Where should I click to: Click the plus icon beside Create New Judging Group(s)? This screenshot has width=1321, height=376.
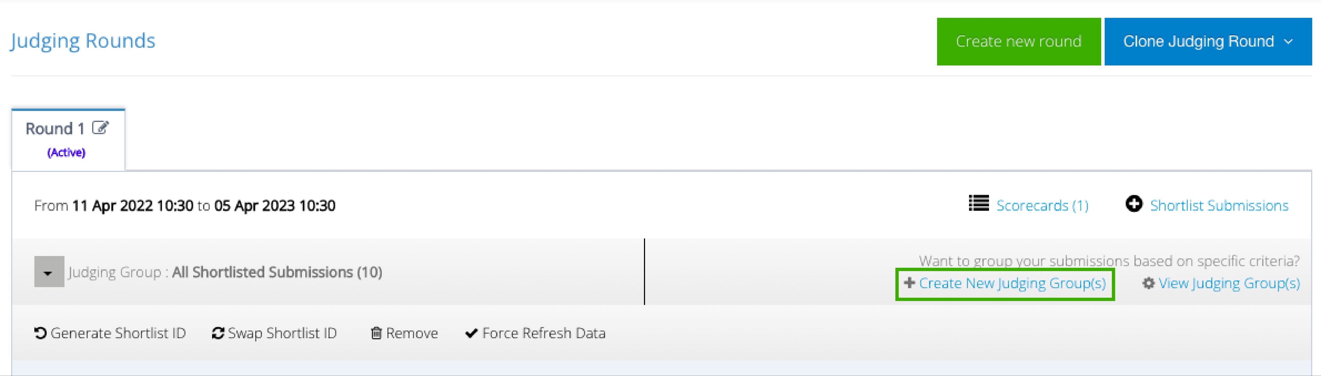coord(909,282)
